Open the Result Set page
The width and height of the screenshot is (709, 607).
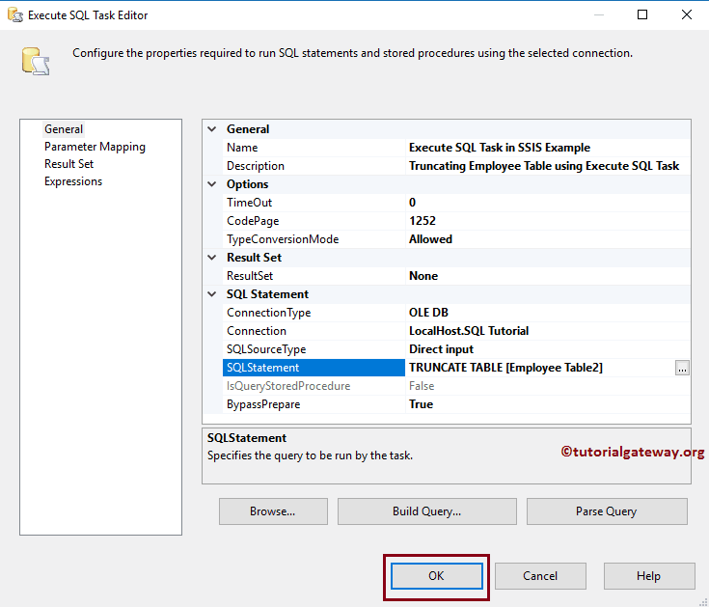click(68, 164)
